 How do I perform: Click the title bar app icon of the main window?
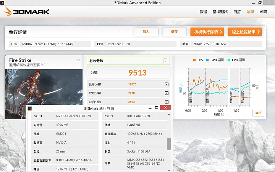pos(2,2)
